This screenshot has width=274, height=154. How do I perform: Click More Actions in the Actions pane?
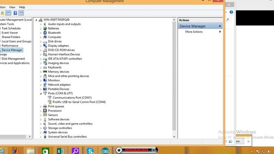click(194, 32)
